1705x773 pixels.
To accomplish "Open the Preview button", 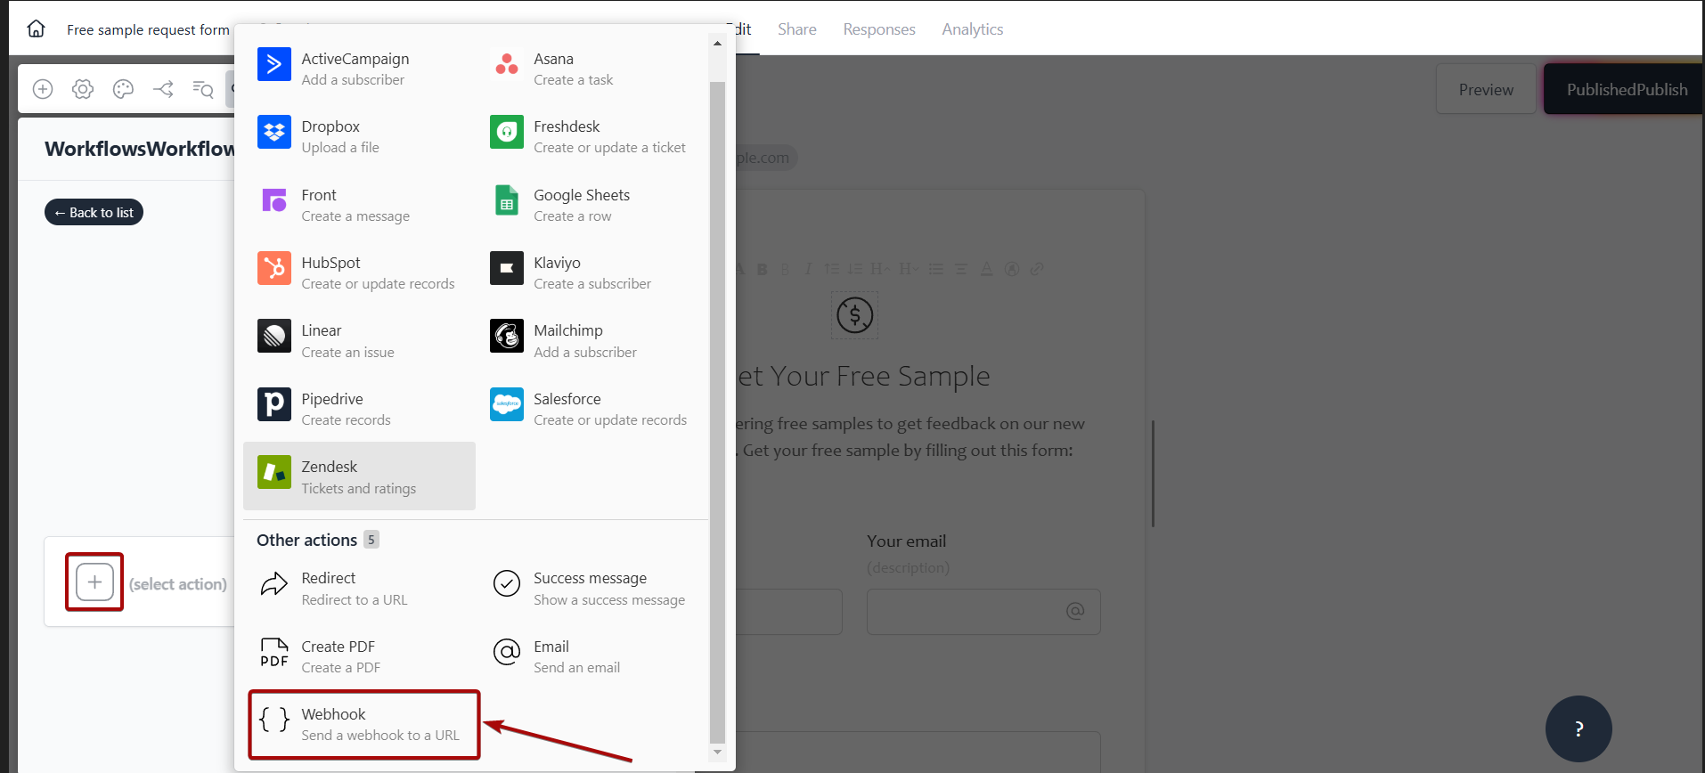I will tap(1486, 89).
